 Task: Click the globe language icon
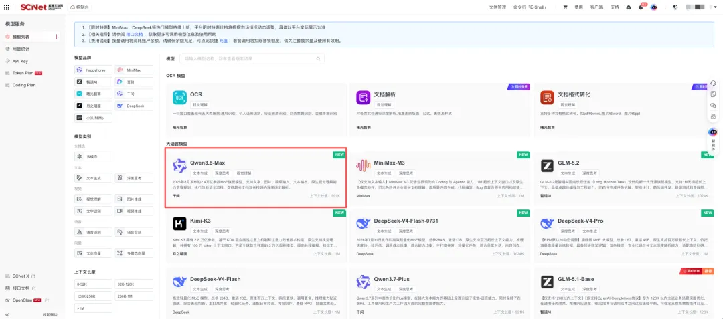(x=675, y=7)
